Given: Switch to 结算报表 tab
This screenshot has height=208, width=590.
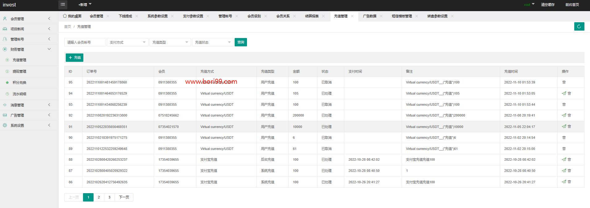Looking at the screenshot, I should (x=312, y=16).
